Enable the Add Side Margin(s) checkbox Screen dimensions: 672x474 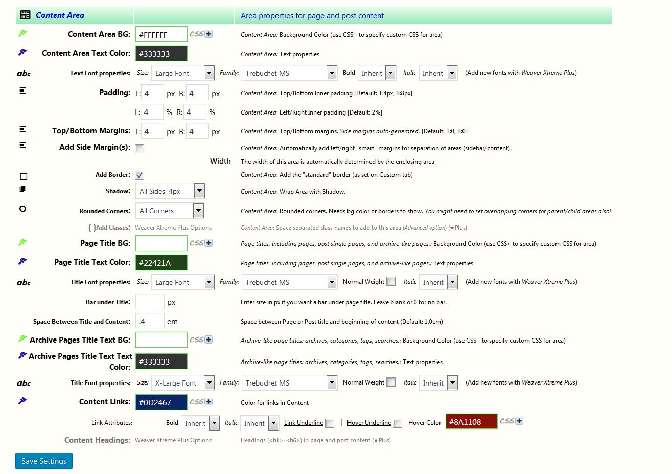pyautogui.click(x=140, y=149)
